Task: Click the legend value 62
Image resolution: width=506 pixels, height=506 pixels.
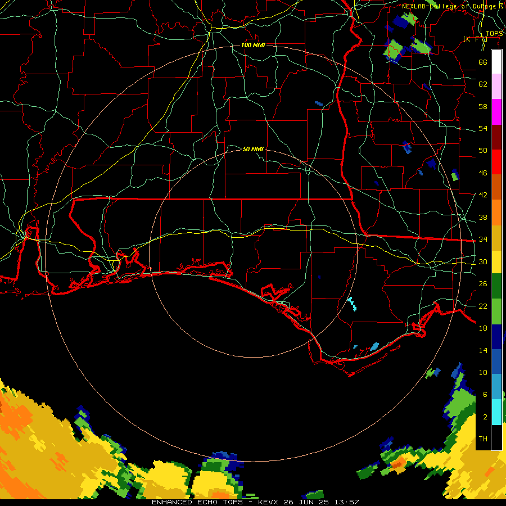Action: 483,84
